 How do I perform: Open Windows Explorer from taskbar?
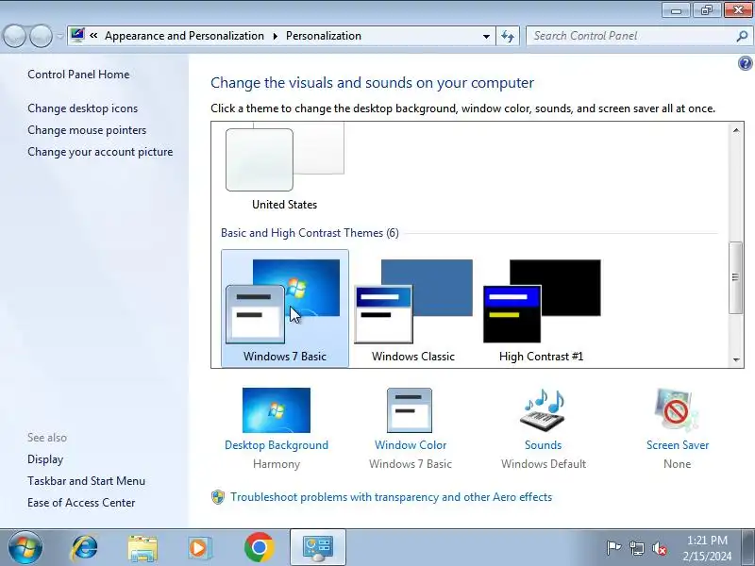(143, 548)
